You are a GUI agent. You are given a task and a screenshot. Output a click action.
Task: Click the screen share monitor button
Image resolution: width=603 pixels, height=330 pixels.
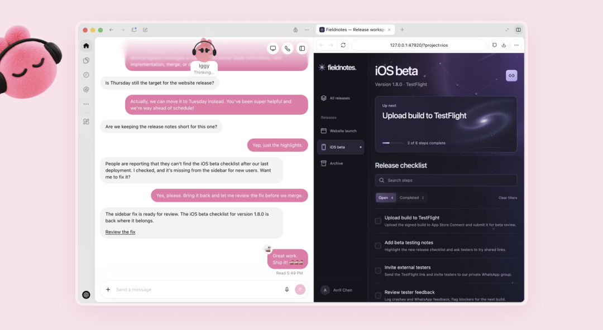point(272,48)
